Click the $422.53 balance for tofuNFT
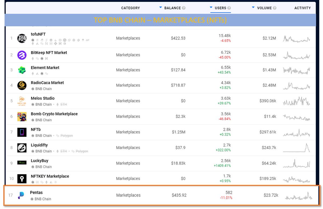Image resolution: width=323 pixels, height=209 pixels. (x=178, y=38)
